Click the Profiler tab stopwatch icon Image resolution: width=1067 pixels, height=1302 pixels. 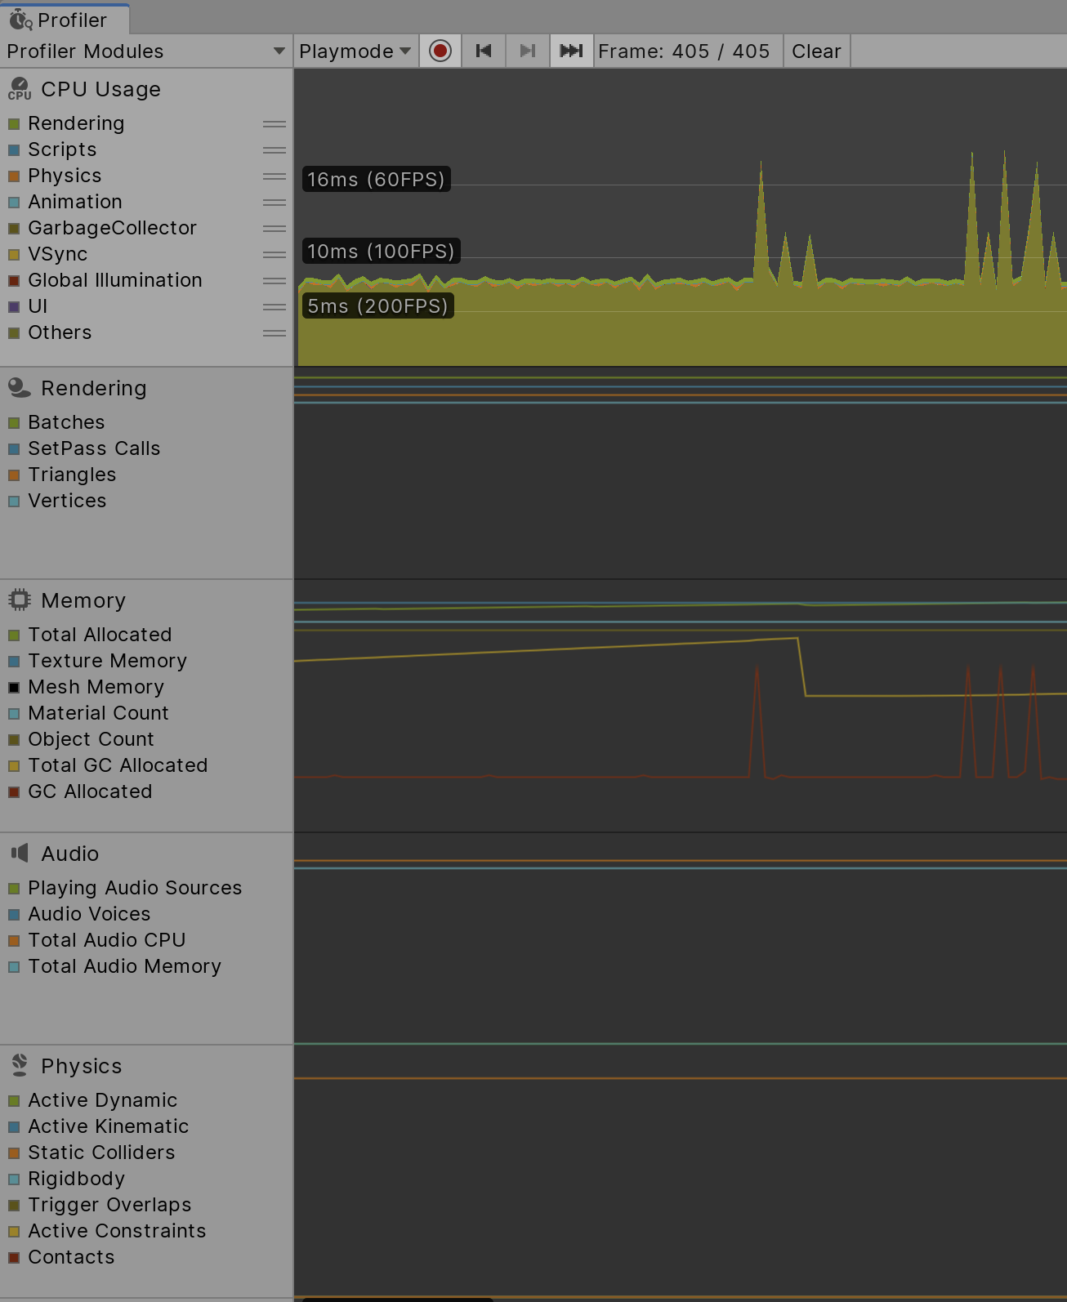tap(20, 20)
